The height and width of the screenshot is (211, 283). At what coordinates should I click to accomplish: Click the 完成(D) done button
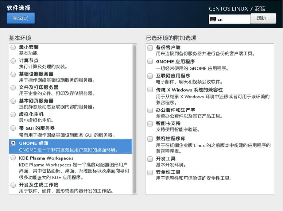21,18
